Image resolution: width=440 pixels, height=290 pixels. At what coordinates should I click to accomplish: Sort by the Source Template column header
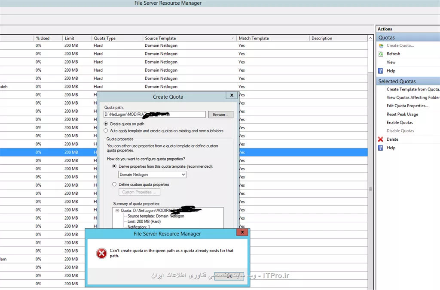(x=189, y=38)
